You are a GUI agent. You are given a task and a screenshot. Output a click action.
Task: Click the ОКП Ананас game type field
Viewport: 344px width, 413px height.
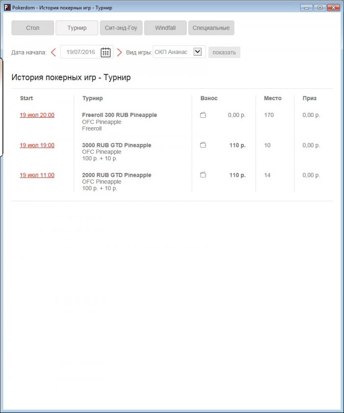[179, 52]
